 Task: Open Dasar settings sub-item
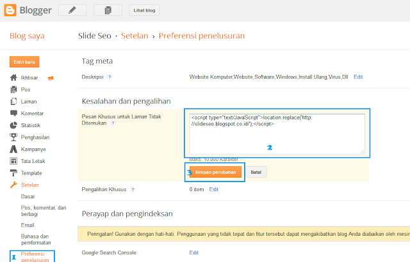[x=28, y=197]
